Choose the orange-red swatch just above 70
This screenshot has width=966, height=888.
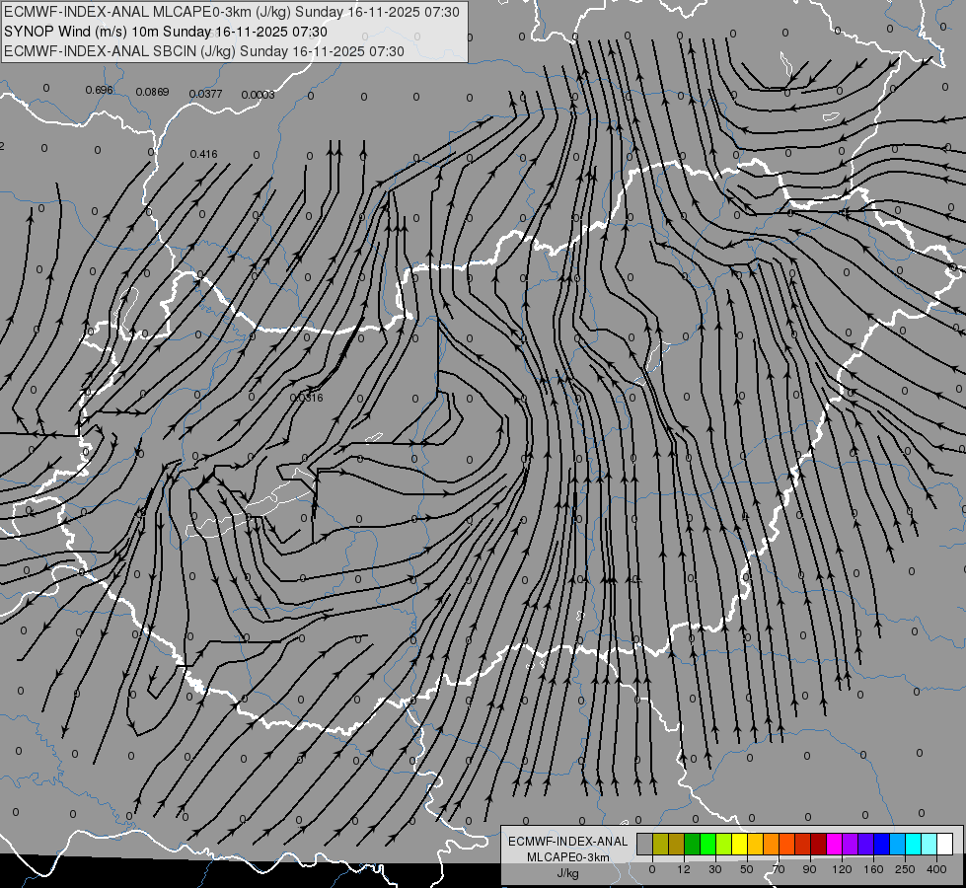(x=786, y=844)
